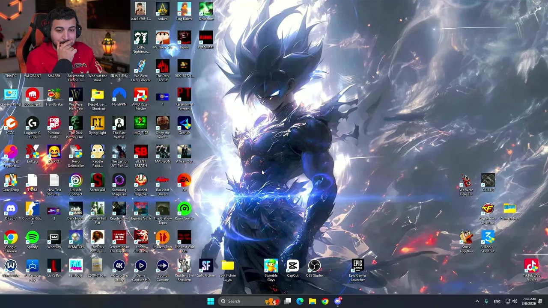The width and height of the screenshot is (548, 308).
Task: Open The Past Within shortcut
Action: (119, 128)
